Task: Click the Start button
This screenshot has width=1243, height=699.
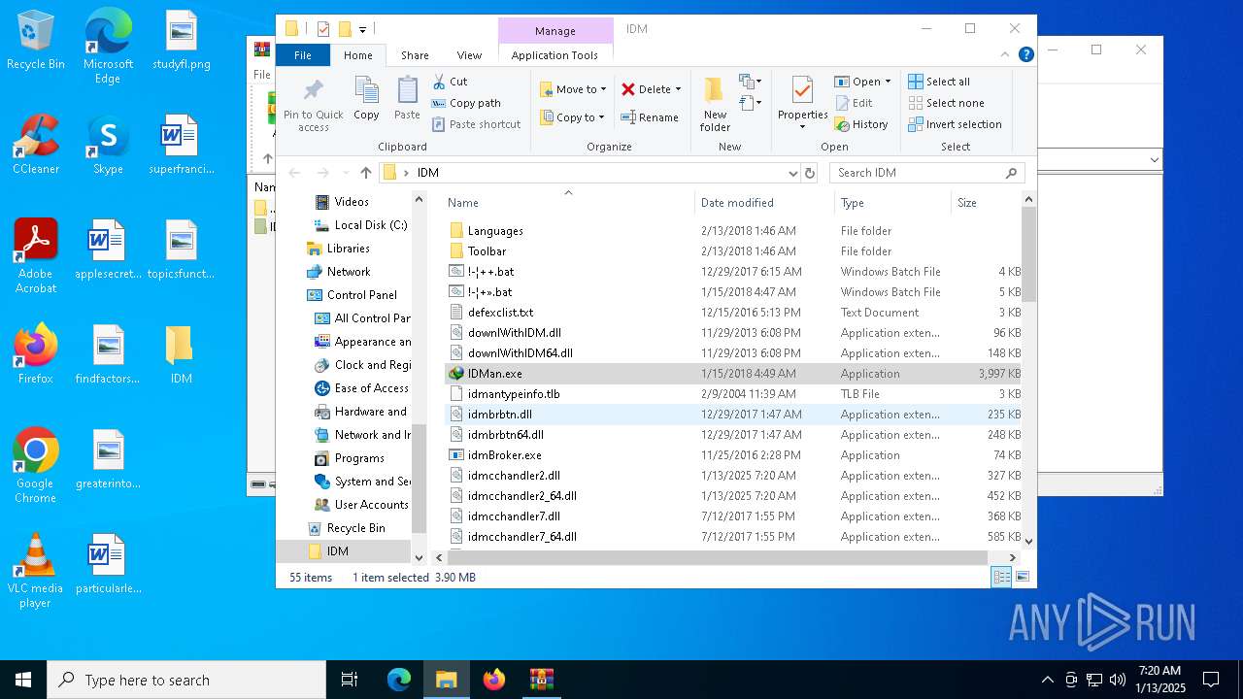Action: (23, 680)
